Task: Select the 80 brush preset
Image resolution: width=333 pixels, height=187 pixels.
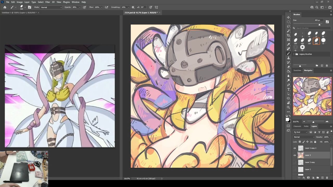Action: point(323,34)
